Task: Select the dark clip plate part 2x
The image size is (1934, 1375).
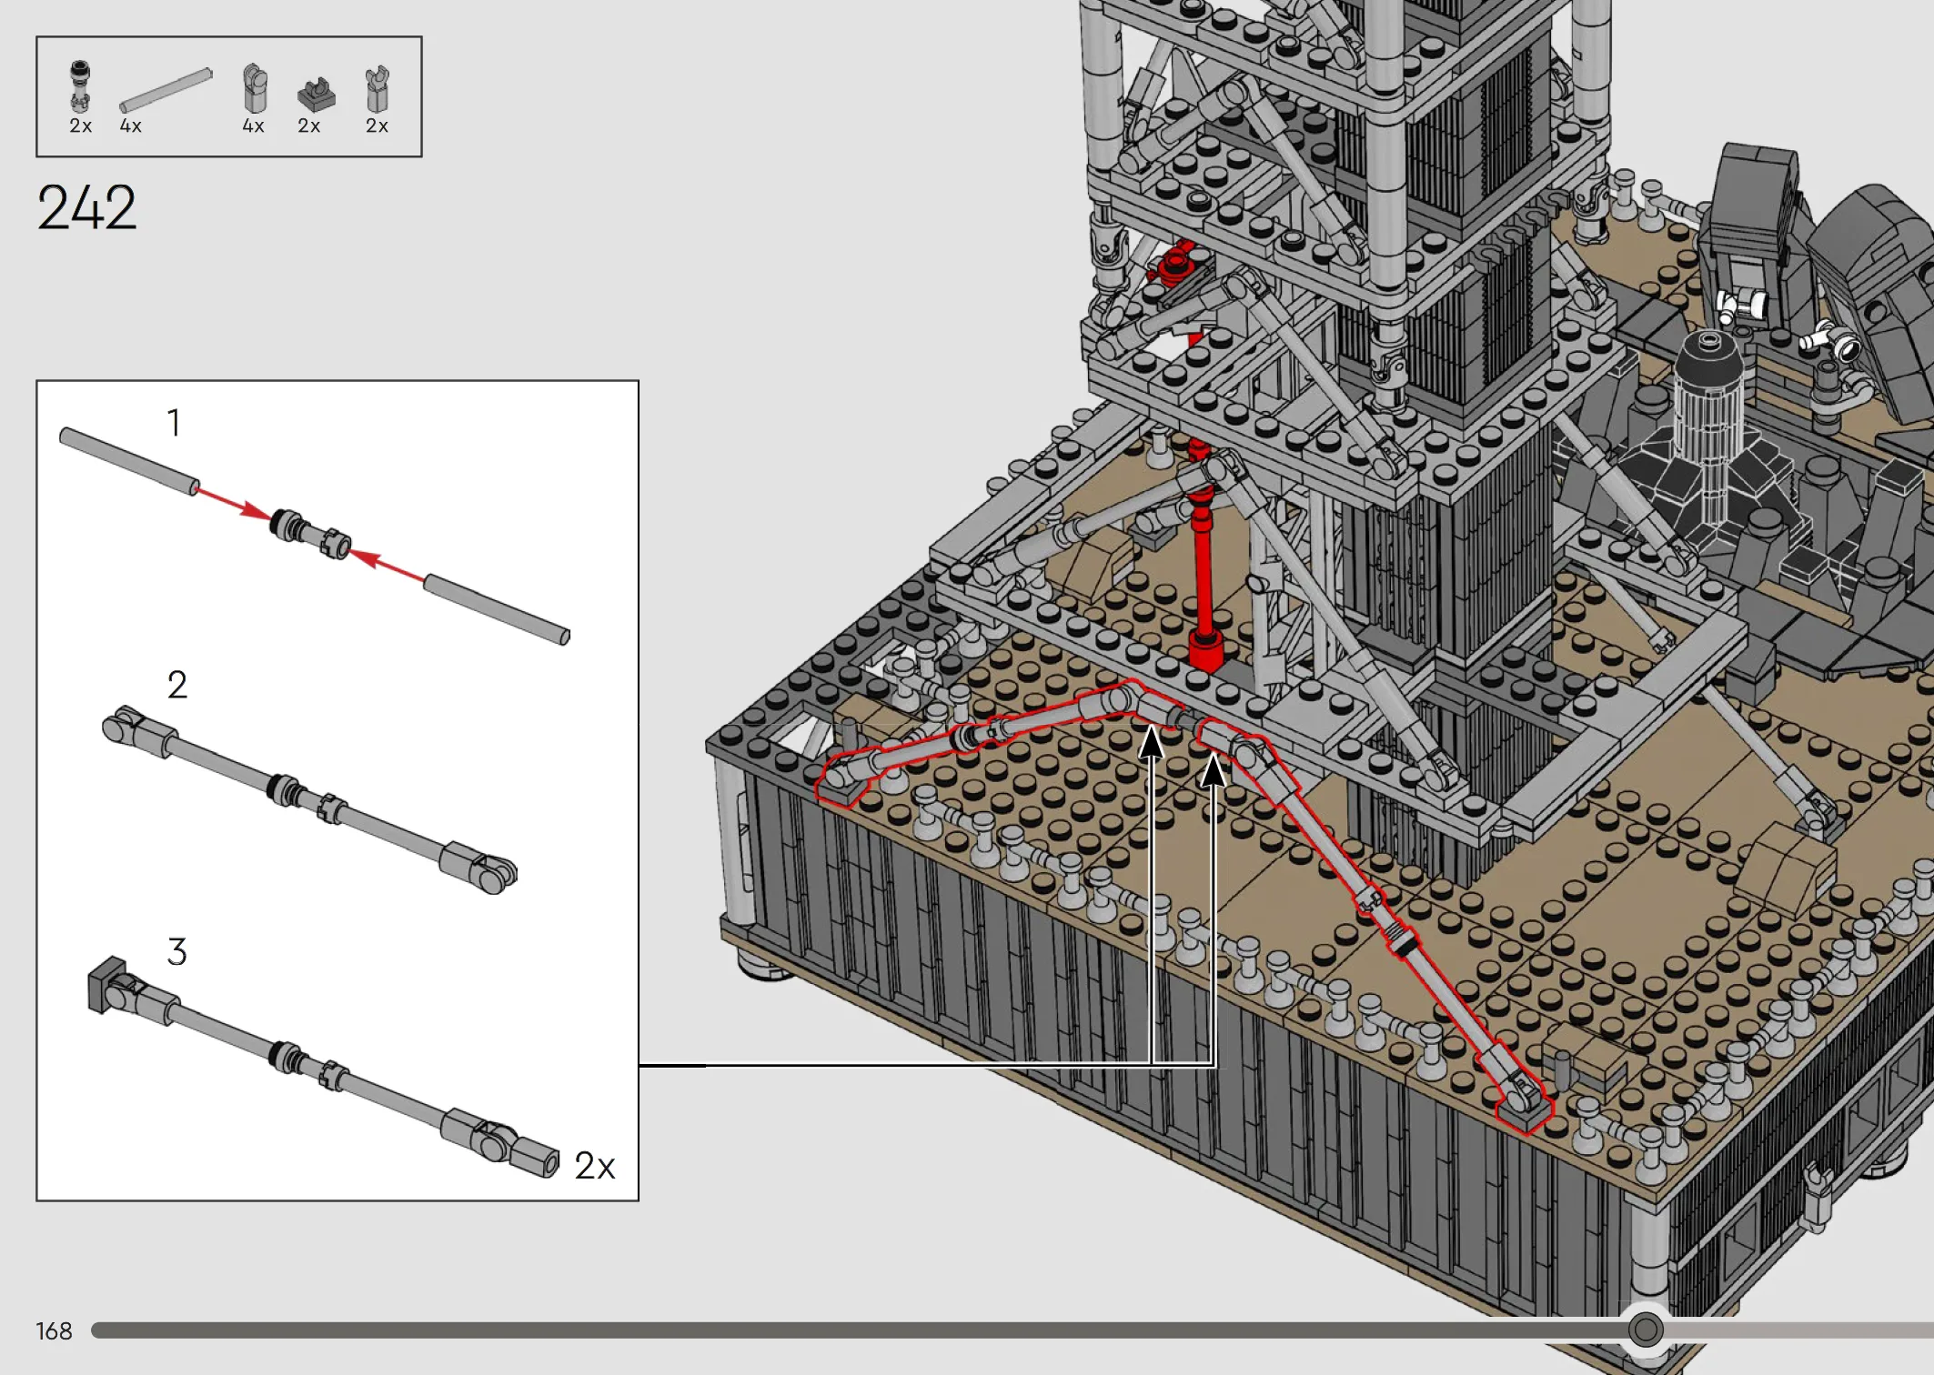Action: [x=316, y=95]
